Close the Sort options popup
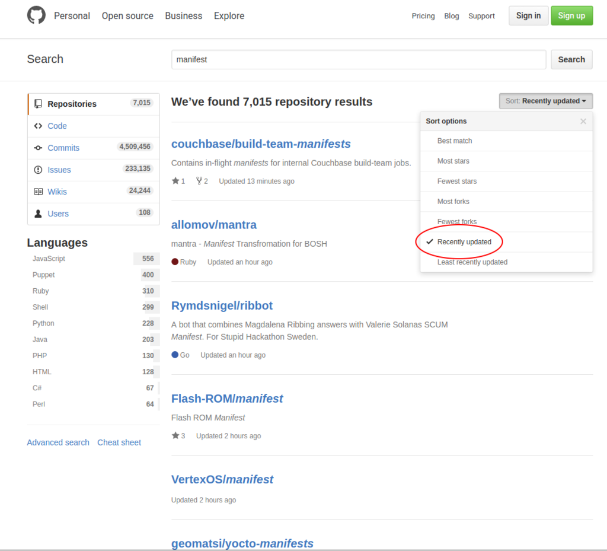Screen dimensions: 607x551 click(583, 121)
